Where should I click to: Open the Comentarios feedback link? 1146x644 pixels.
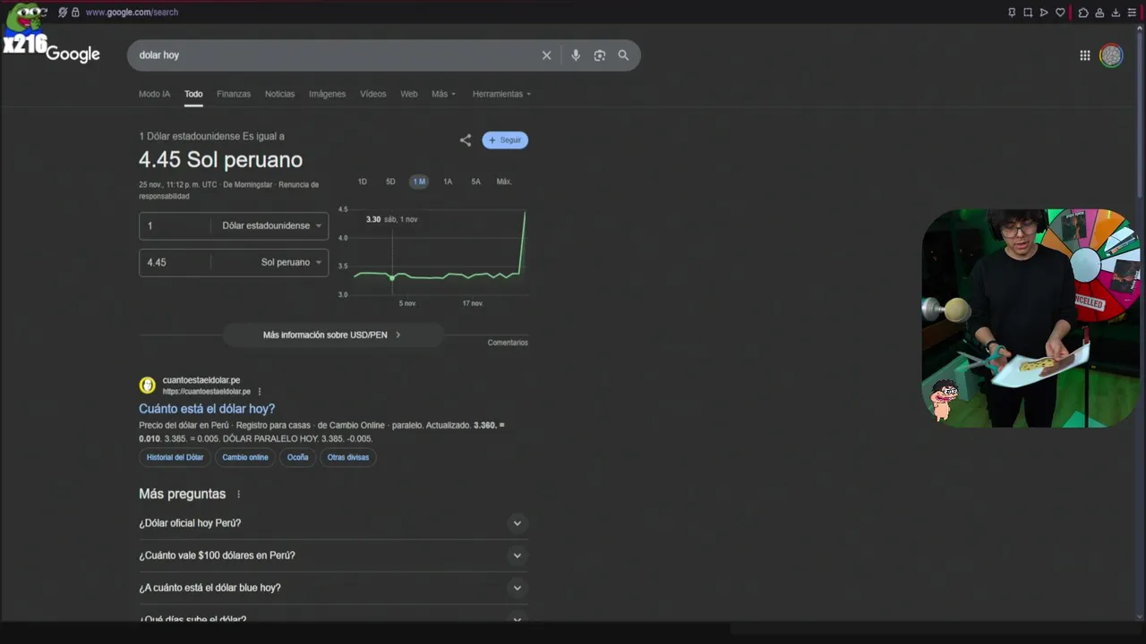coord(508,343)
